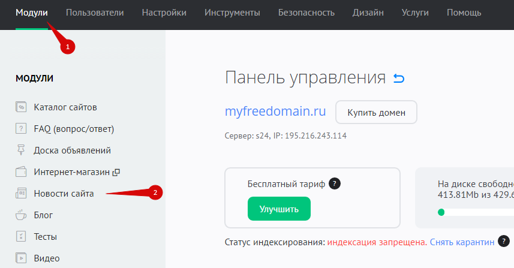Click the help icon next to Бесплатный тариф

[335, 184]
